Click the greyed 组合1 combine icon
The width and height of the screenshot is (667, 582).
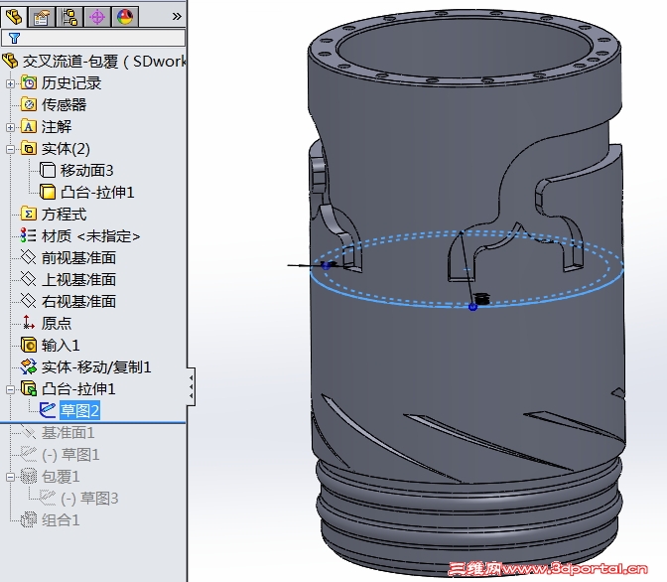coord(29,519)
